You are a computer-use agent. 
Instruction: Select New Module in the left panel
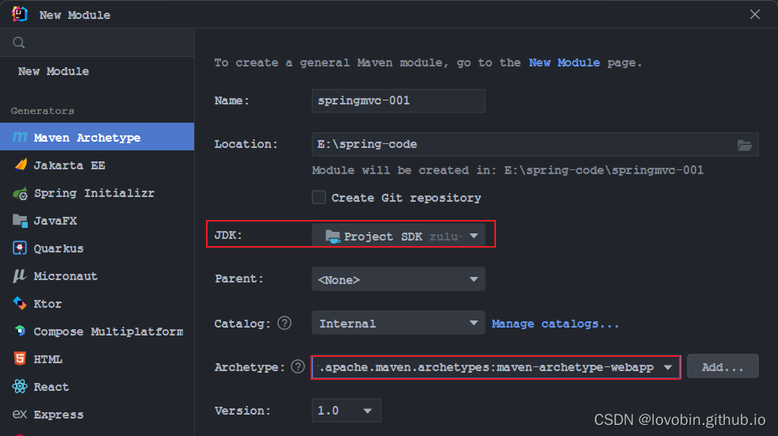click(x=54, y=71)
